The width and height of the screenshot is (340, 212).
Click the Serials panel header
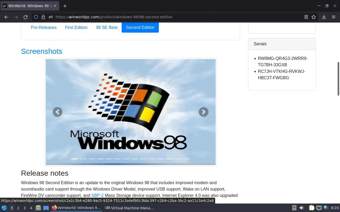click(282, 44)
